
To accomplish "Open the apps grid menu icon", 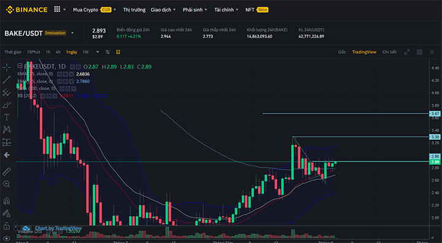I will [x=57, y=9].
